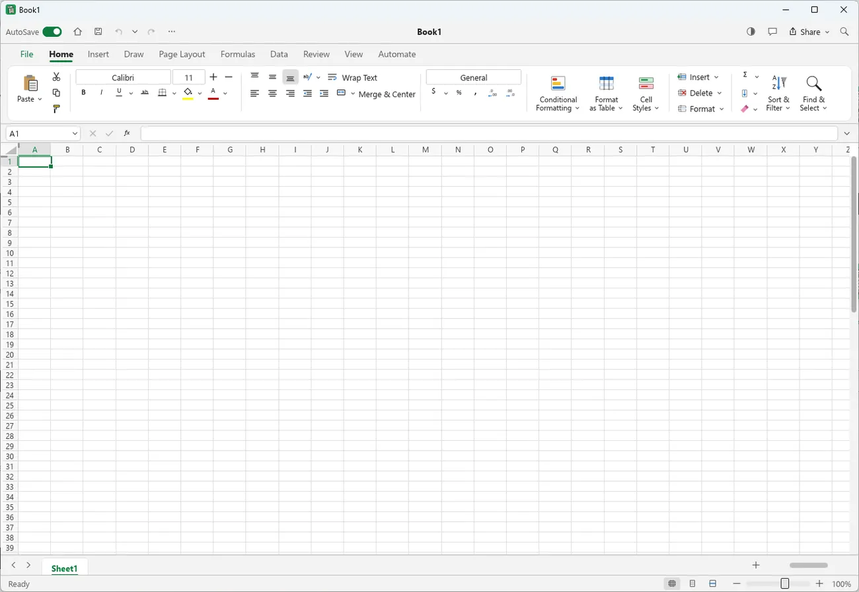This screenshot has width=859, height=592.
Task: Apply comma style number format
Action: pyautogui.click(x=475, y=93)
